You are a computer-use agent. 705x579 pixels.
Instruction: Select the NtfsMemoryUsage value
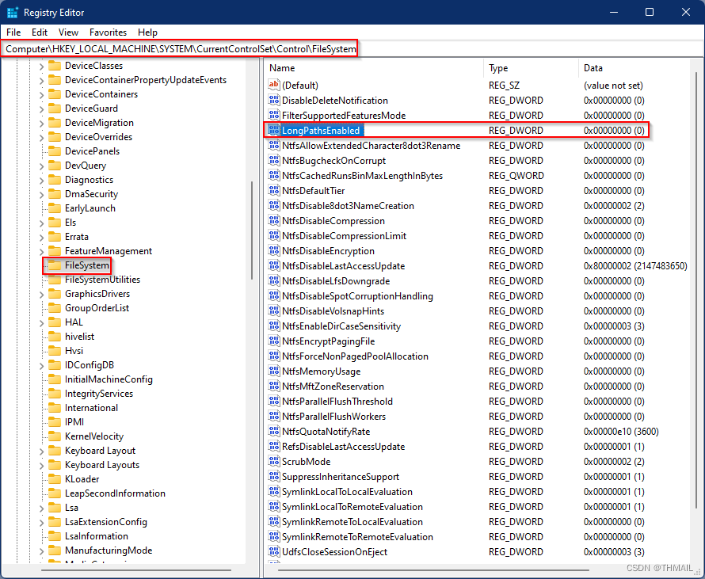(x=321, y=371)
